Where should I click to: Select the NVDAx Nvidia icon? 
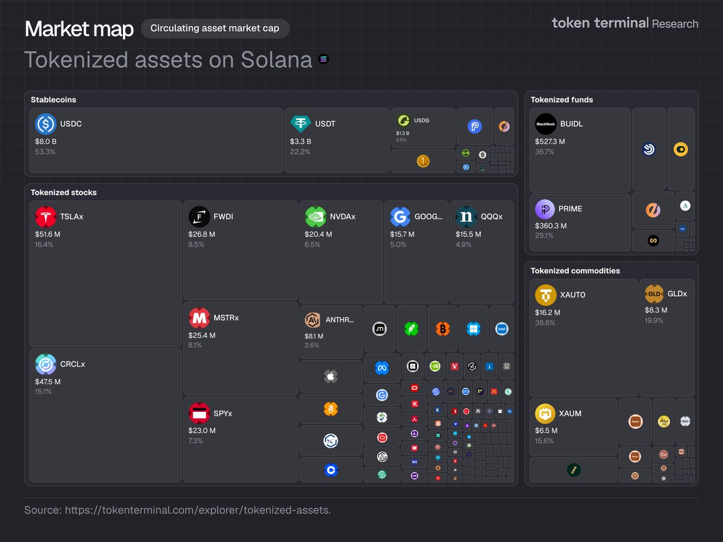click(316, 217)
